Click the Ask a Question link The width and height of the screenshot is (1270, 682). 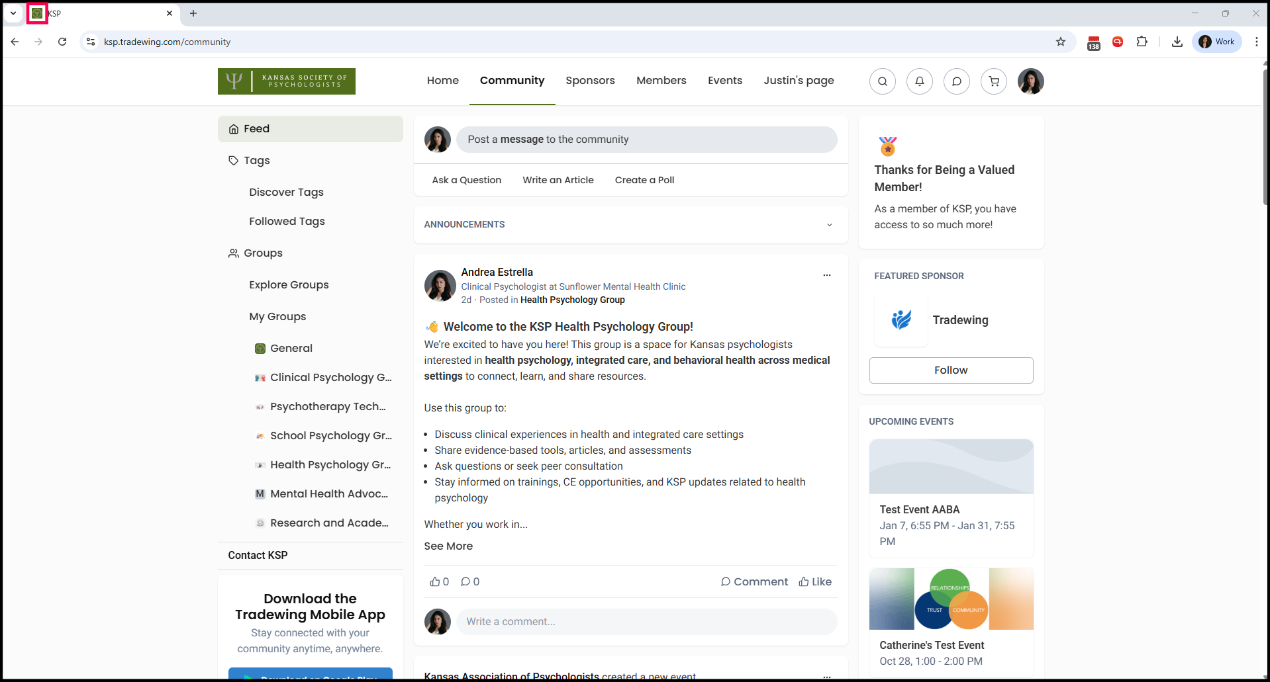tap(466, 180)
